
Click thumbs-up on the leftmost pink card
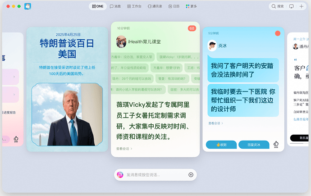(x=16, y=139)
